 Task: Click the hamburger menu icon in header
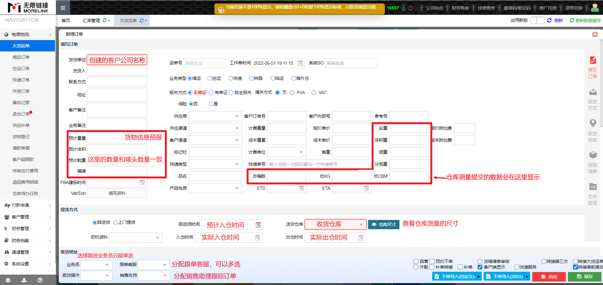(x=63, y=8)
